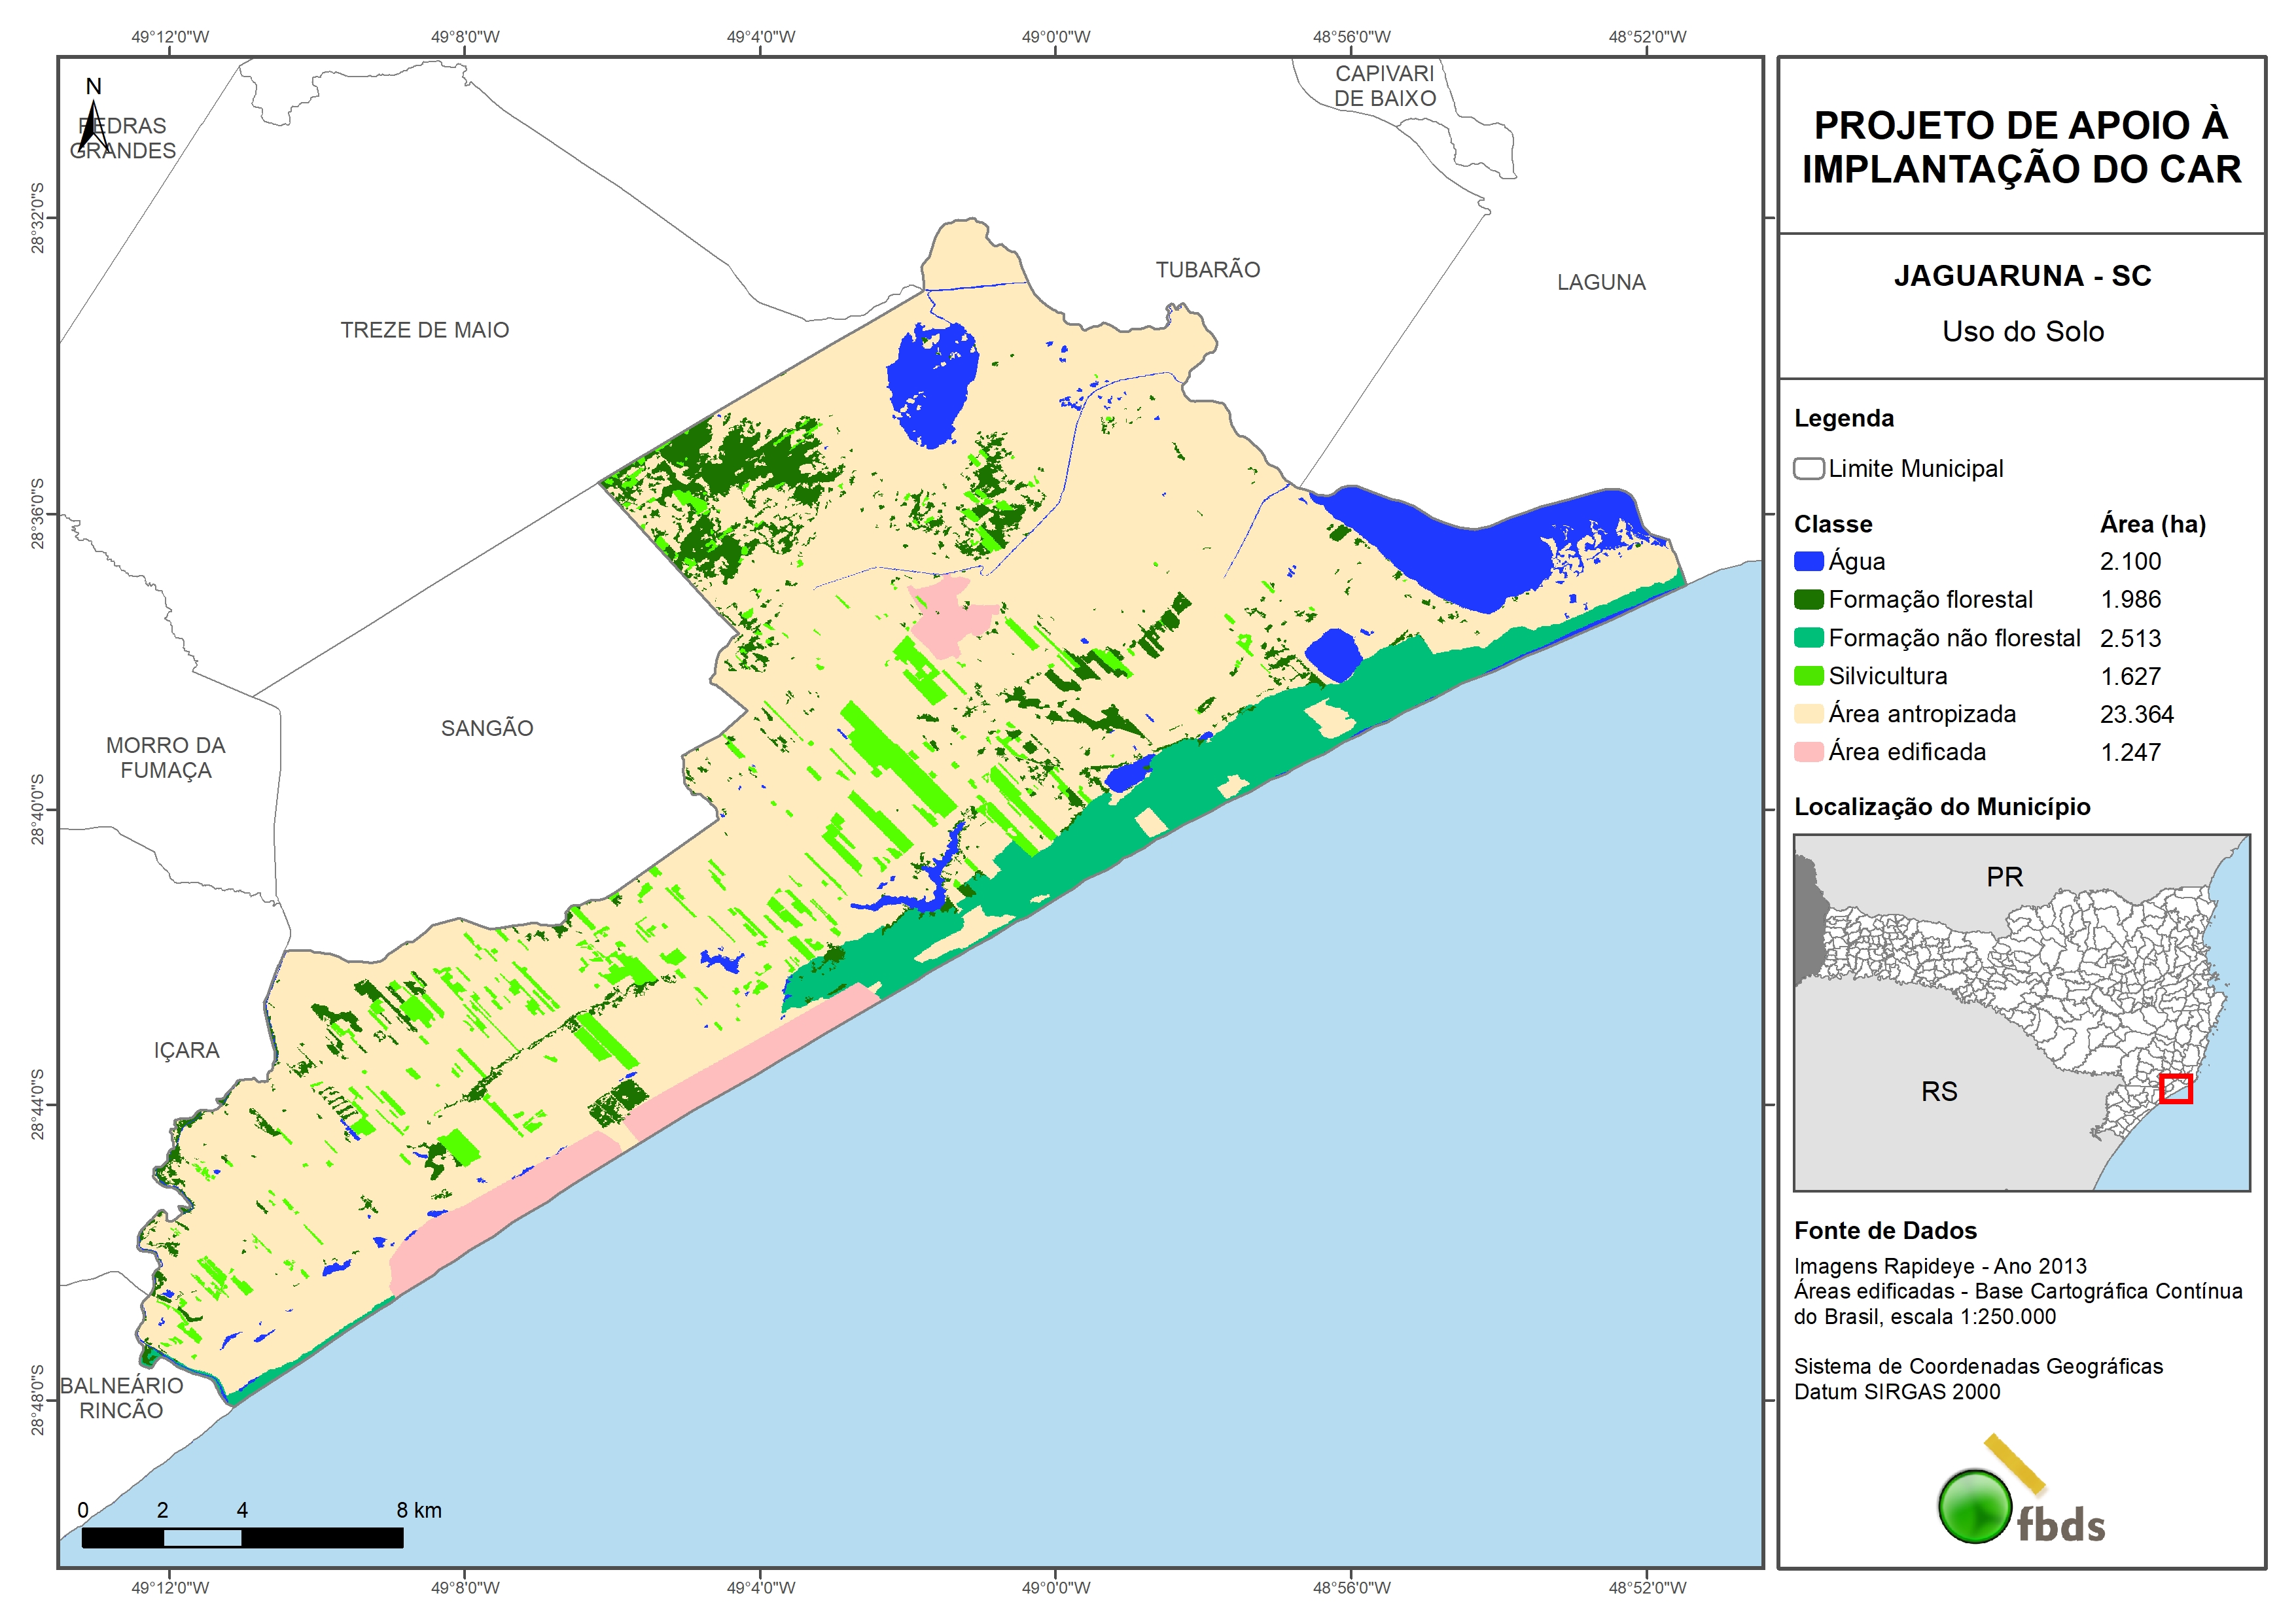Click the Área antropizada beige swatch
Viewport: 2296px width, 1623px height.
(1808, 714)
